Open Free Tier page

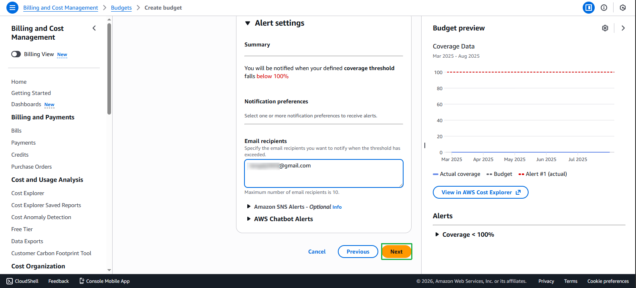point(22,229)
